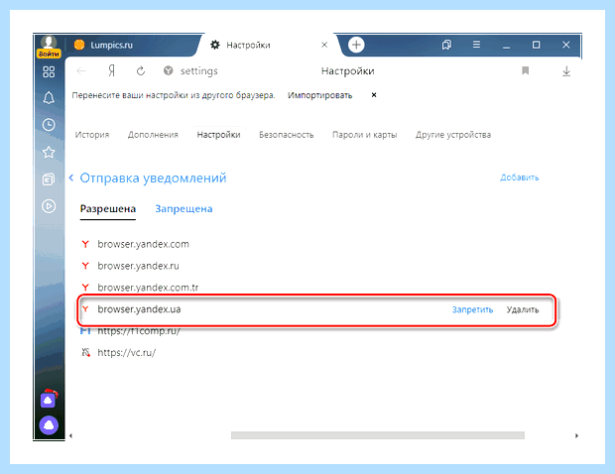Viewport: 615px width, 474px height.
Task: Open downloads arrow icon
Action: pos(566,71)
